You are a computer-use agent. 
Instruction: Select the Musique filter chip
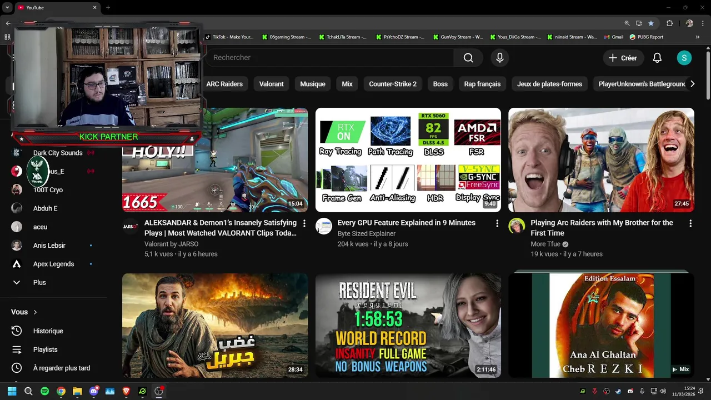pos(313,84)
